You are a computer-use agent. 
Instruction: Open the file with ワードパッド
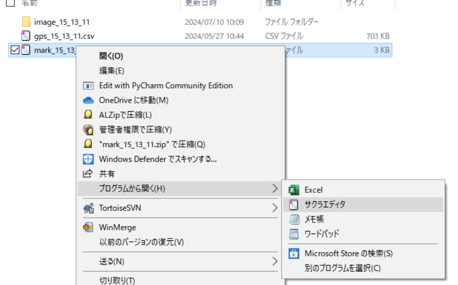tap(322, 234)
